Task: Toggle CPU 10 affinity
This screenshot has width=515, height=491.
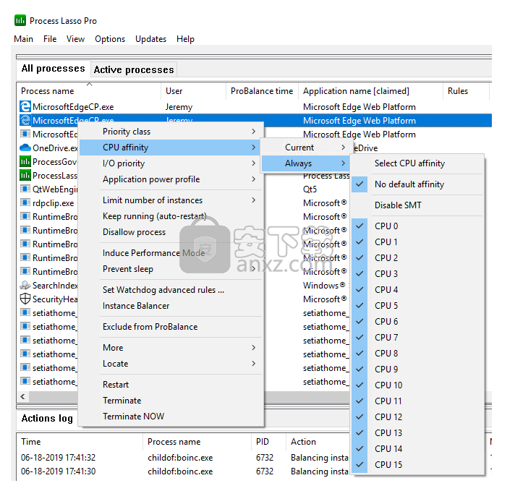Action: pyautogui.click(x=417, y=385)
